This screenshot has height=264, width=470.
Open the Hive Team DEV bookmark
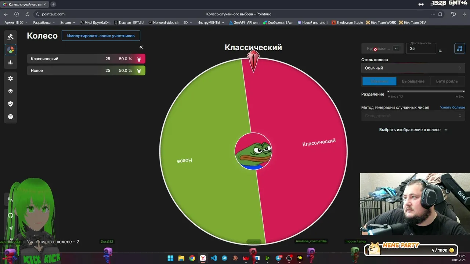[x=412, y=23]
